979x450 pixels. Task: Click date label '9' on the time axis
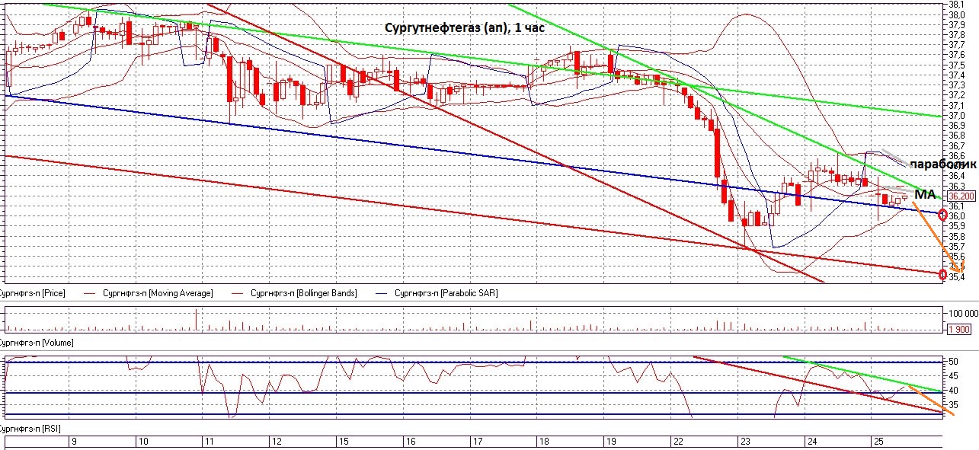coord(74,442)
